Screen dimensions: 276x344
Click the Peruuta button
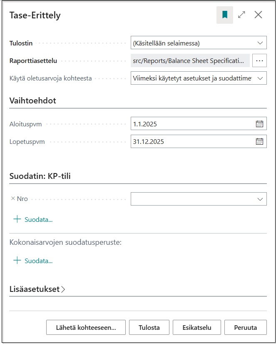[x=246, y=327]
